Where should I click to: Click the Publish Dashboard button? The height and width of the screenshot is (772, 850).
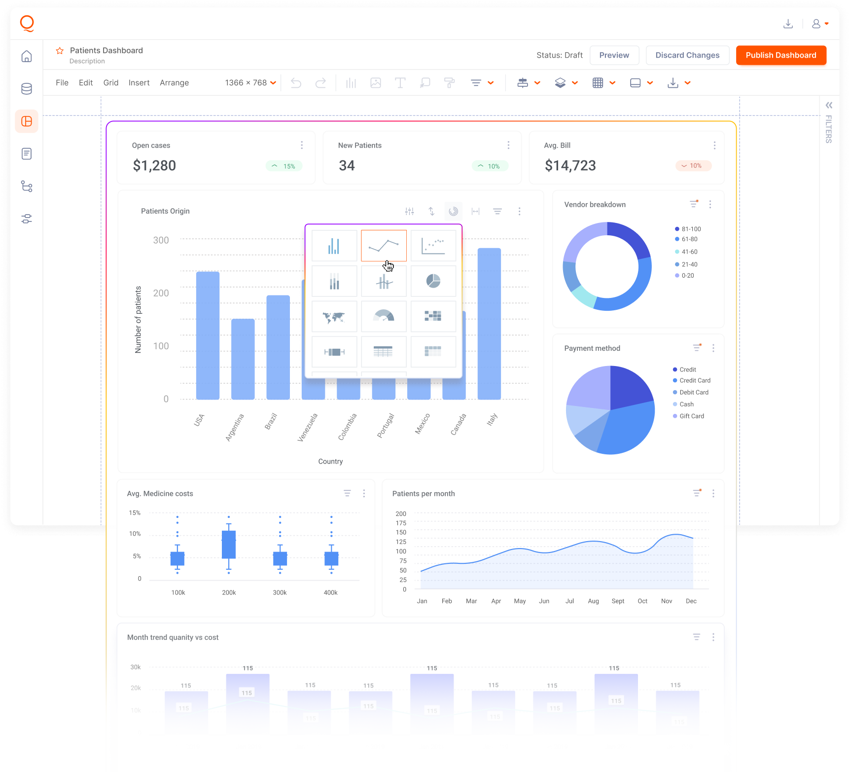(780, 55)
